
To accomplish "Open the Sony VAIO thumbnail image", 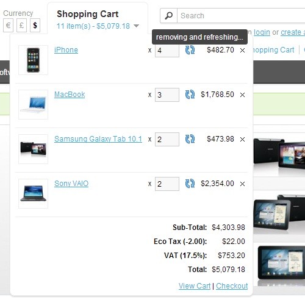I will tap(33, 193).
